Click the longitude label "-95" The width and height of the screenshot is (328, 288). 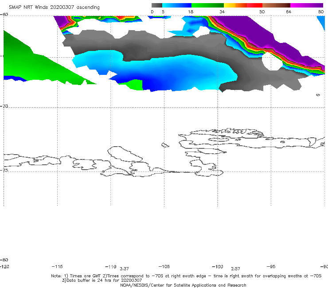point(271,266)
